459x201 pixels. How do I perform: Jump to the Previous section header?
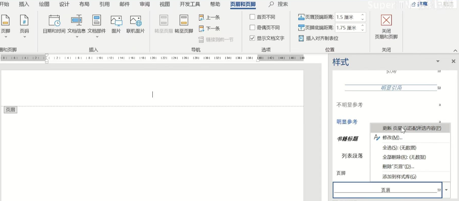point(209,18)
